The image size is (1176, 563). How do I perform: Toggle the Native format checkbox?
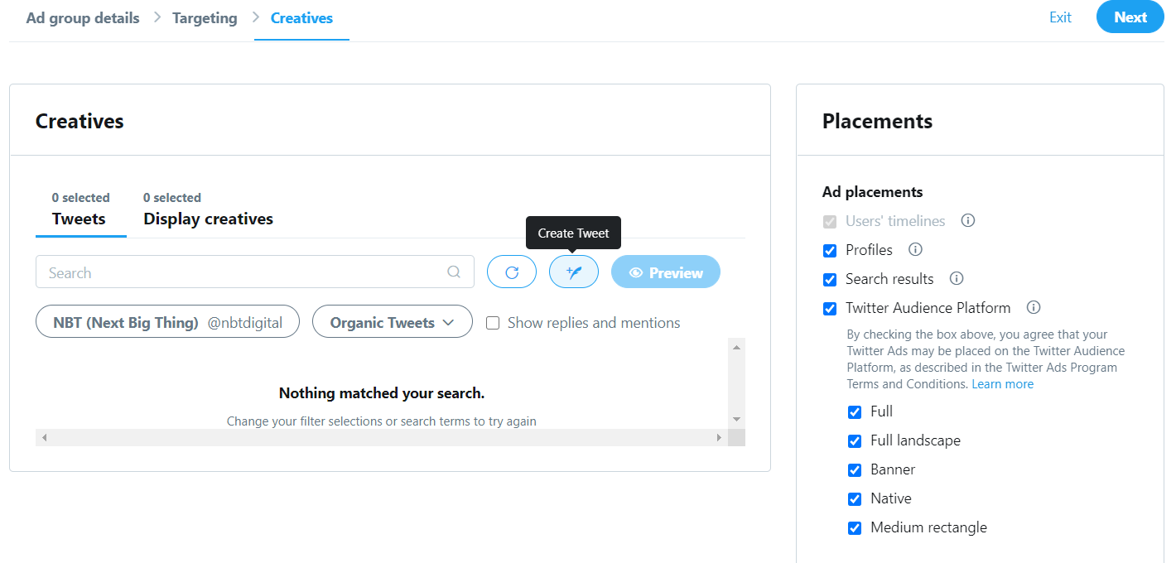pos(855,499)
